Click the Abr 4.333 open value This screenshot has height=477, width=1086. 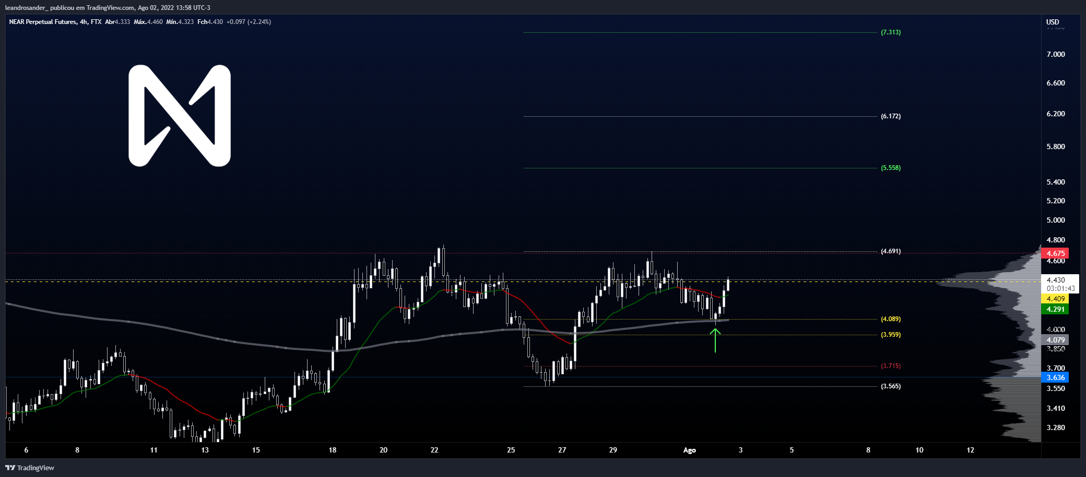pos(117,22)
